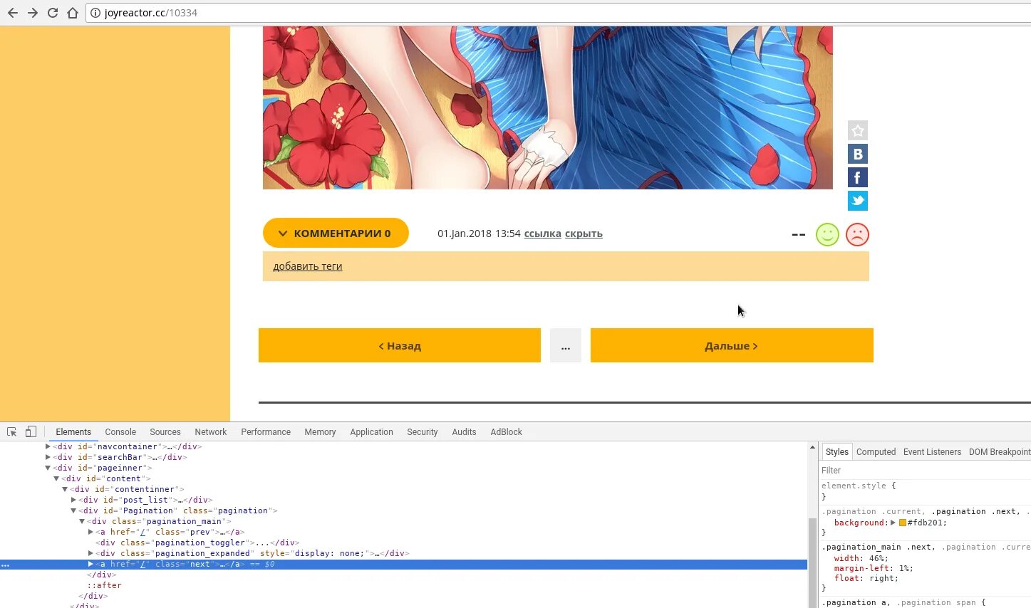1031x608 pixels.
Task: Switch to the Elements tab
Action: pos(73,431)
